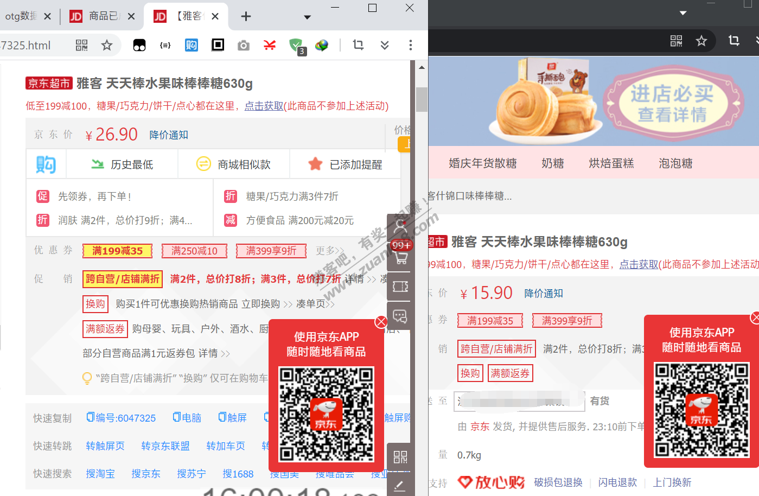759x496 pixels.
Task: Expand promotion 详情 arrows link
Action: pyautogui.click(x=361, y=279)
